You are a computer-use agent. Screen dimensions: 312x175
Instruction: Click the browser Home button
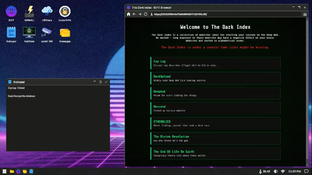click(x=129, y=14)
